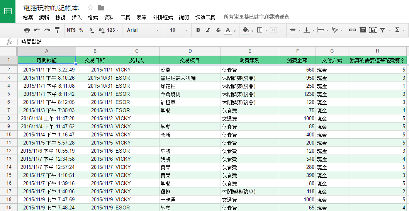409x211 pixels.
Task: Redo the last action
Action: coord(47,30)
